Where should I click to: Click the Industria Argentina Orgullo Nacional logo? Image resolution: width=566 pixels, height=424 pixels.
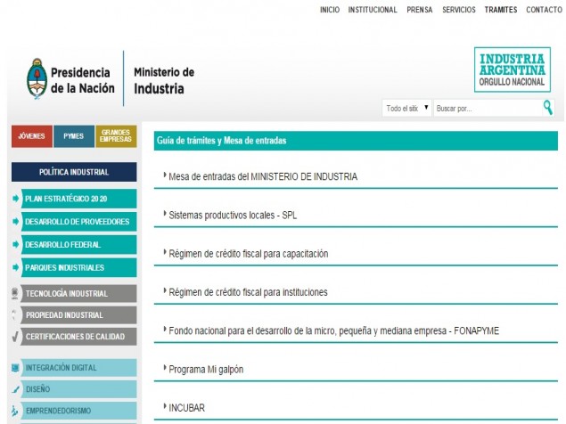(511, 69)
